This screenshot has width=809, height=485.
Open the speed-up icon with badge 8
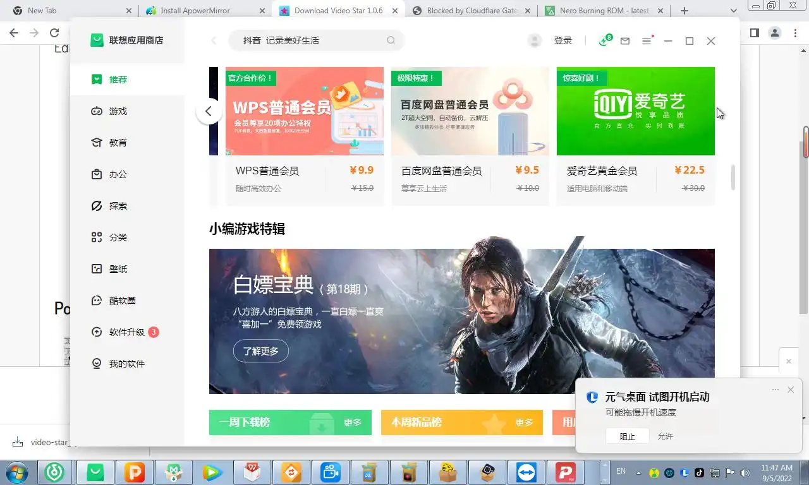[605, 40]
